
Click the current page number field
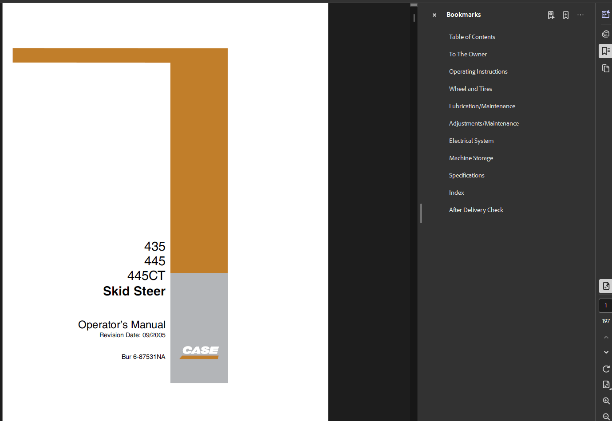[606, 306]
